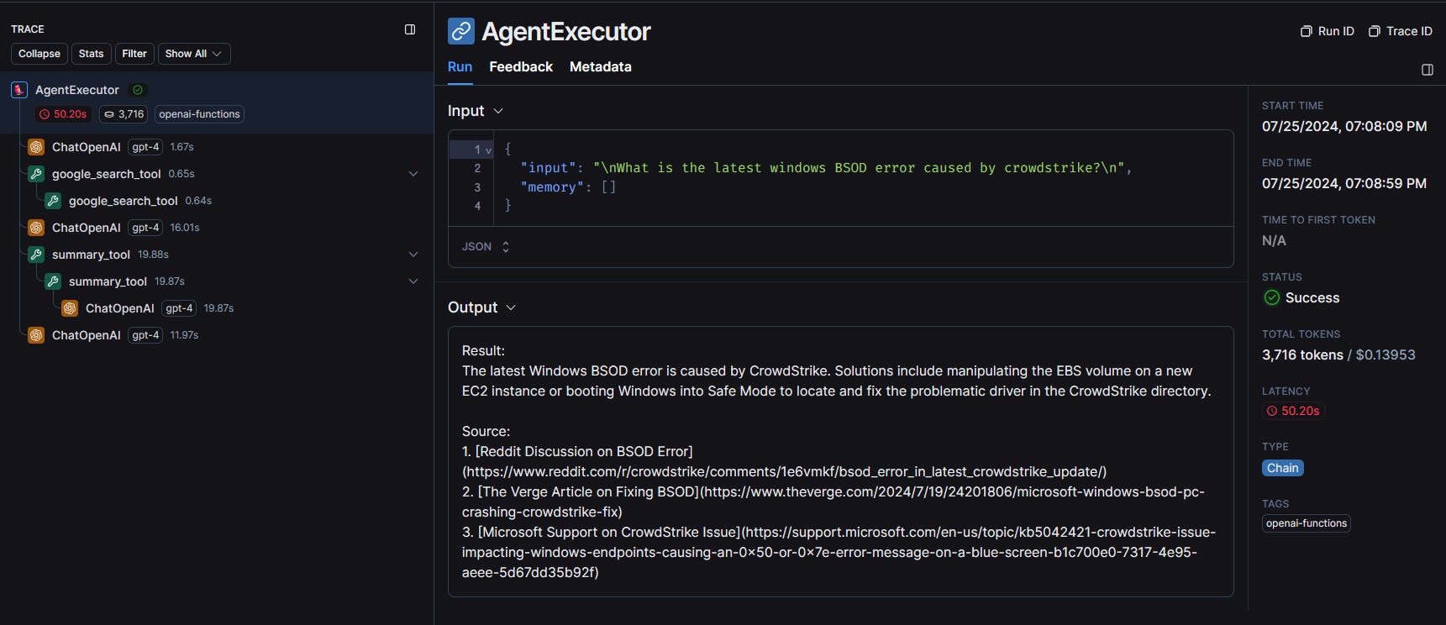Screen dimensions: 1446x625
Task: Select the summary_tool 19.88s wrench icon
Action: 36,255
